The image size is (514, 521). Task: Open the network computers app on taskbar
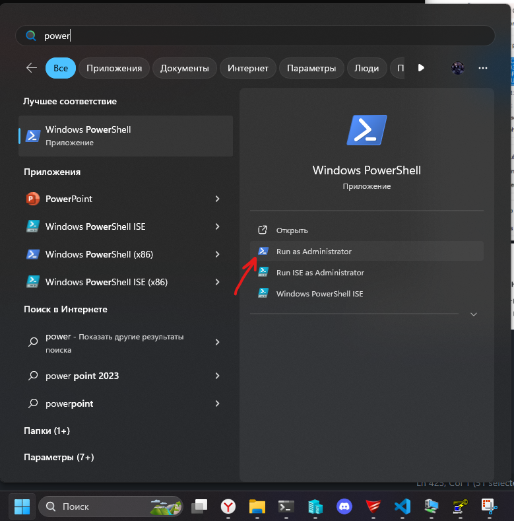(x=432, y=506)
